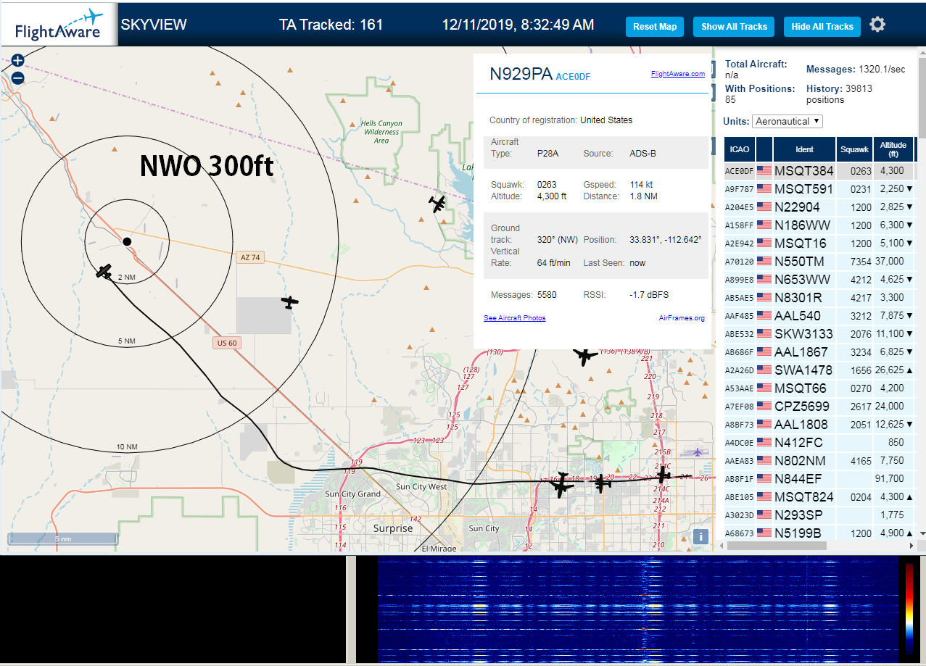Click the SKYVIEW title text

pyautogui.click(x=154, y=25)
